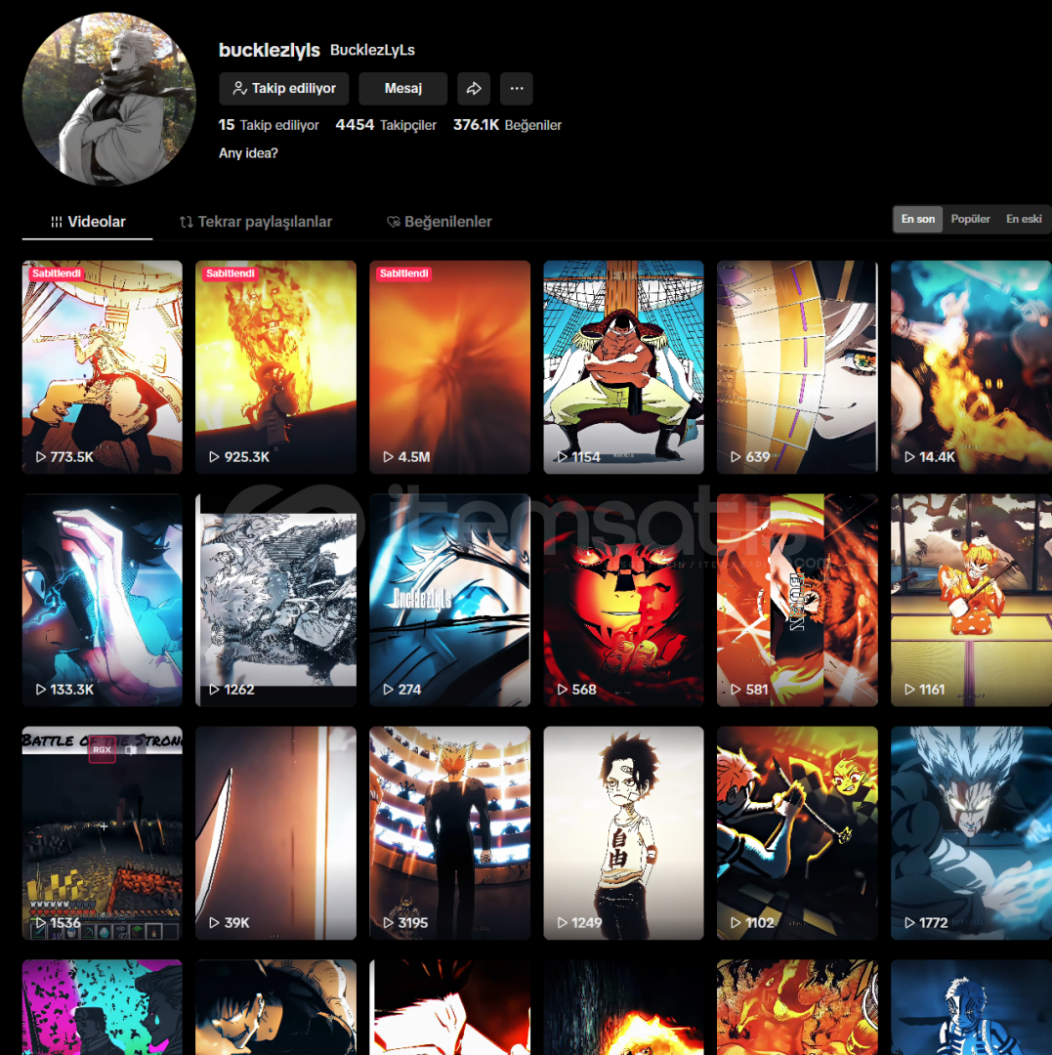Viewport: 1052px width, 1055px height.
Task: View the 15 Takip ediliyor following list
Action: (270, 125)
